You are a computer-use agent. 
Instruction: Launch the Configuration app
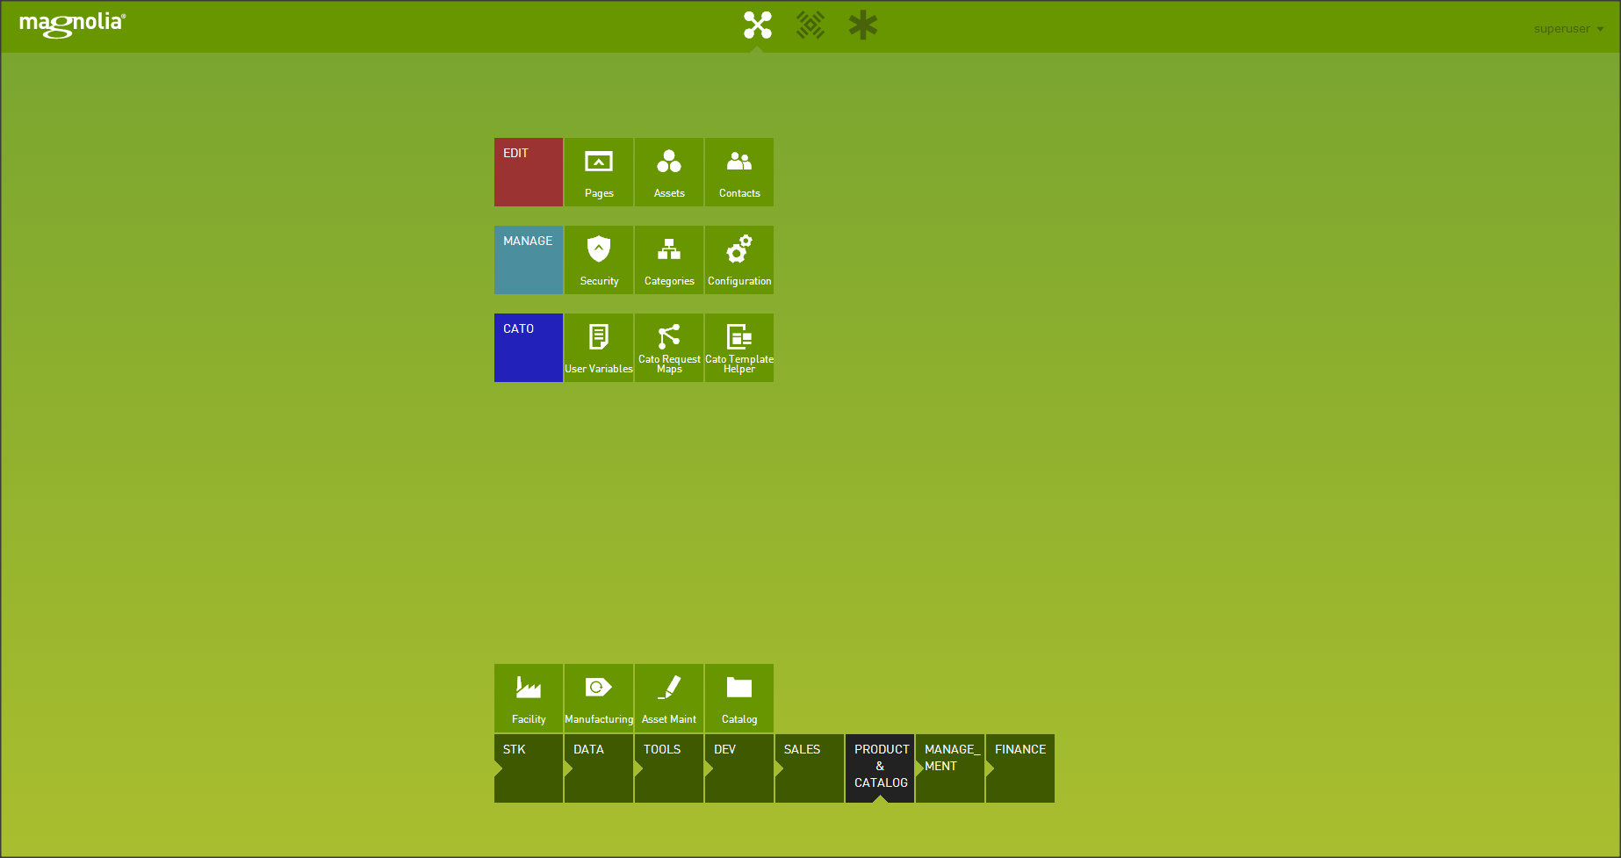[738, 260]
